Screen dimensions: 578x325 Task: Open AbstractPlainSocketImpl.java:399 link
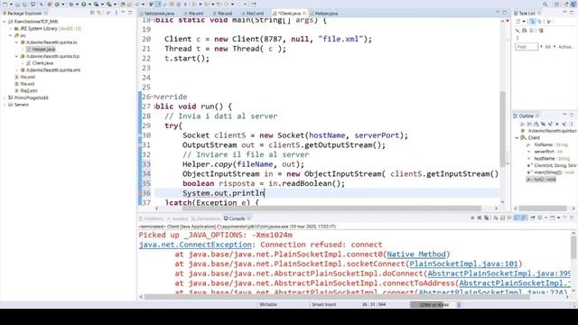(499, 274)
